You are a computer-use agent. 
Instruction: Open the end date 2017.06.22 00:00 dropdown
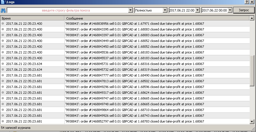pos(230,10)
